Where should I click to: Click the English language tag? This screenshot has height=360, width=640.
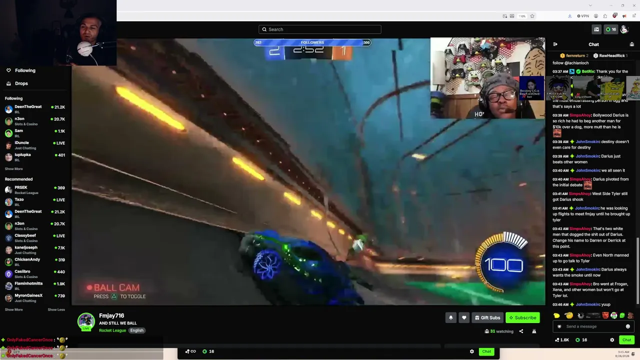pyautogui.click(x=136, y=330)
